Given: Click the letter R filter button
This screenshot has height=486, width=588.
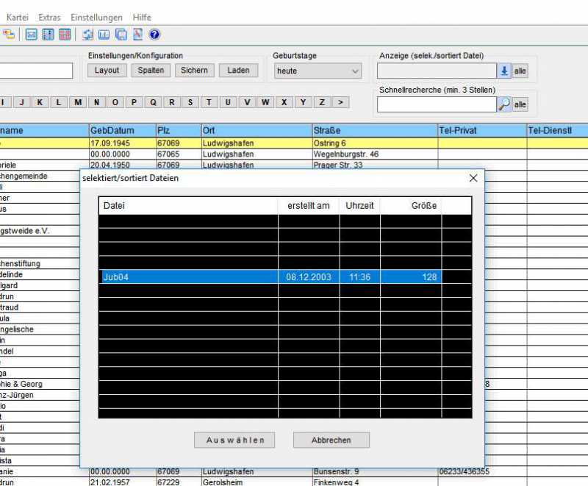Looking at the screenshot, I should 171,102.
